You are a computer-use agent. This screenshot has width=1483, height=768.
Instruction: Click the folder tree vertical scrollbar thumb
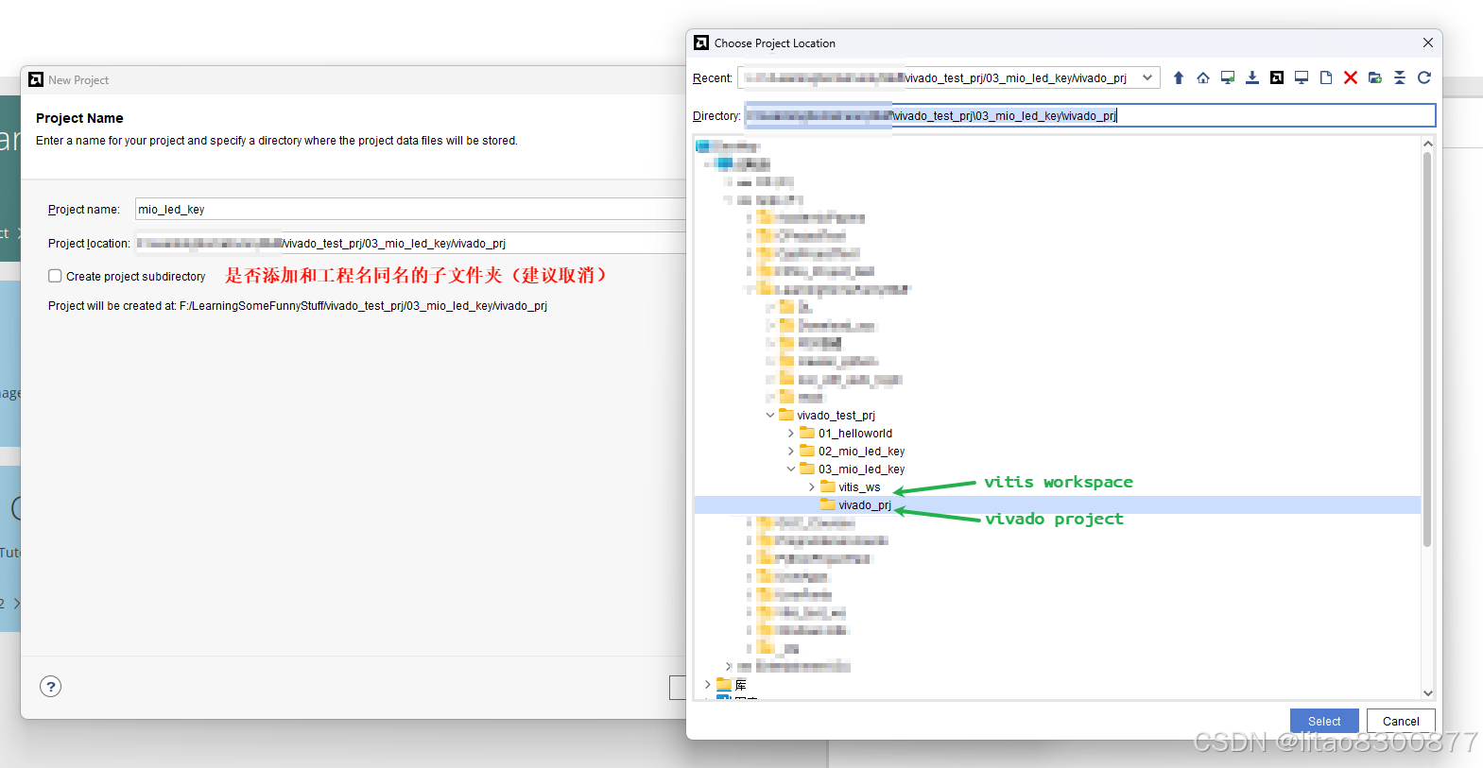click(1427, 350)
